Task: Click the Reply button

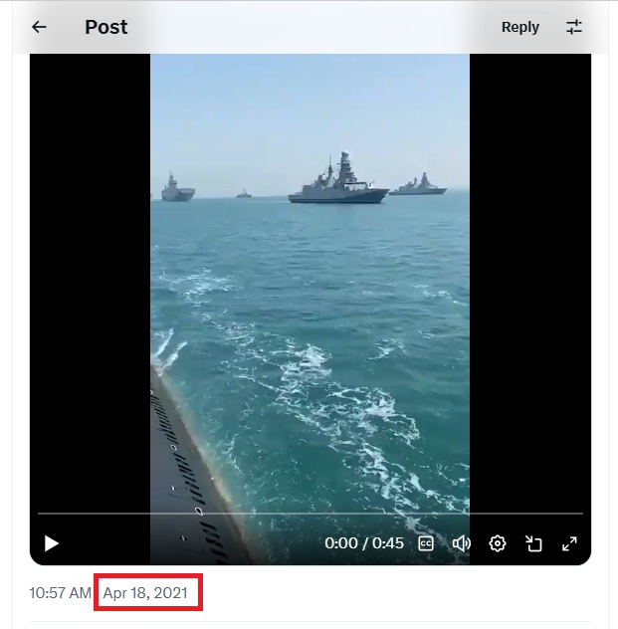Action: pyautogui.click(x=520, y=27)
